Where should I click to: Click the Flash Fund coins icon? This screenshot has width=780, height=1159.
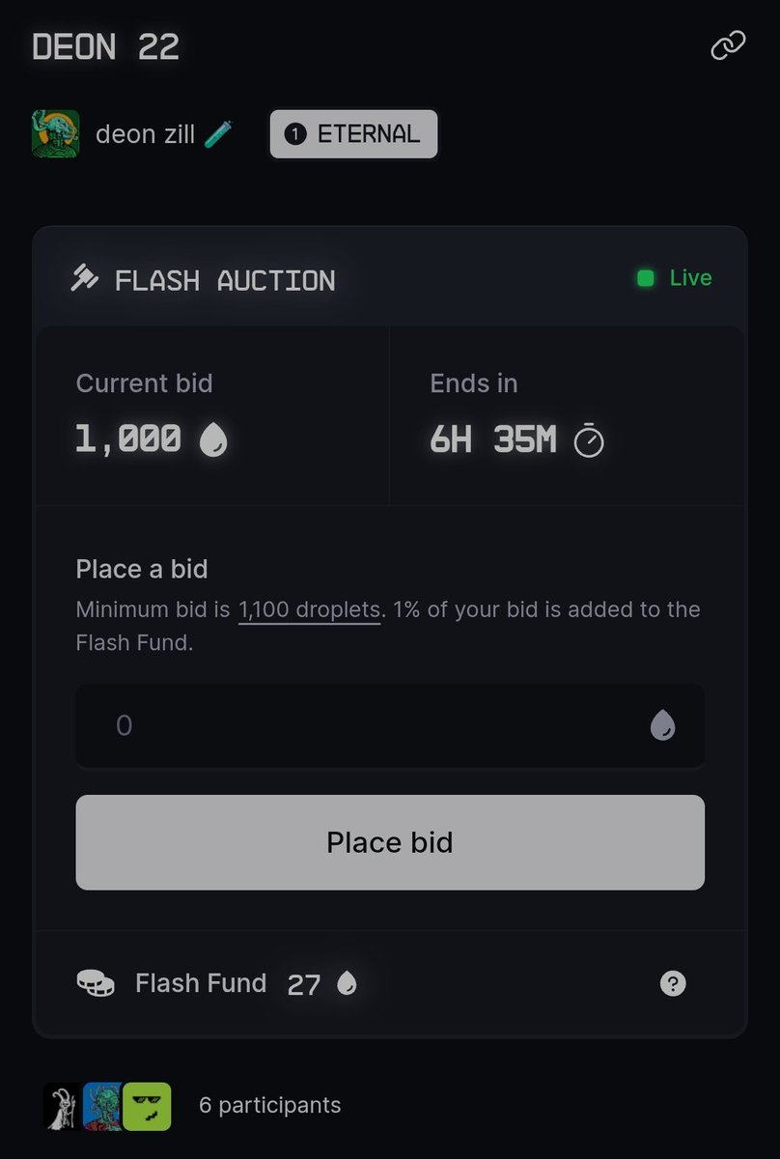(x=95, y=983)
